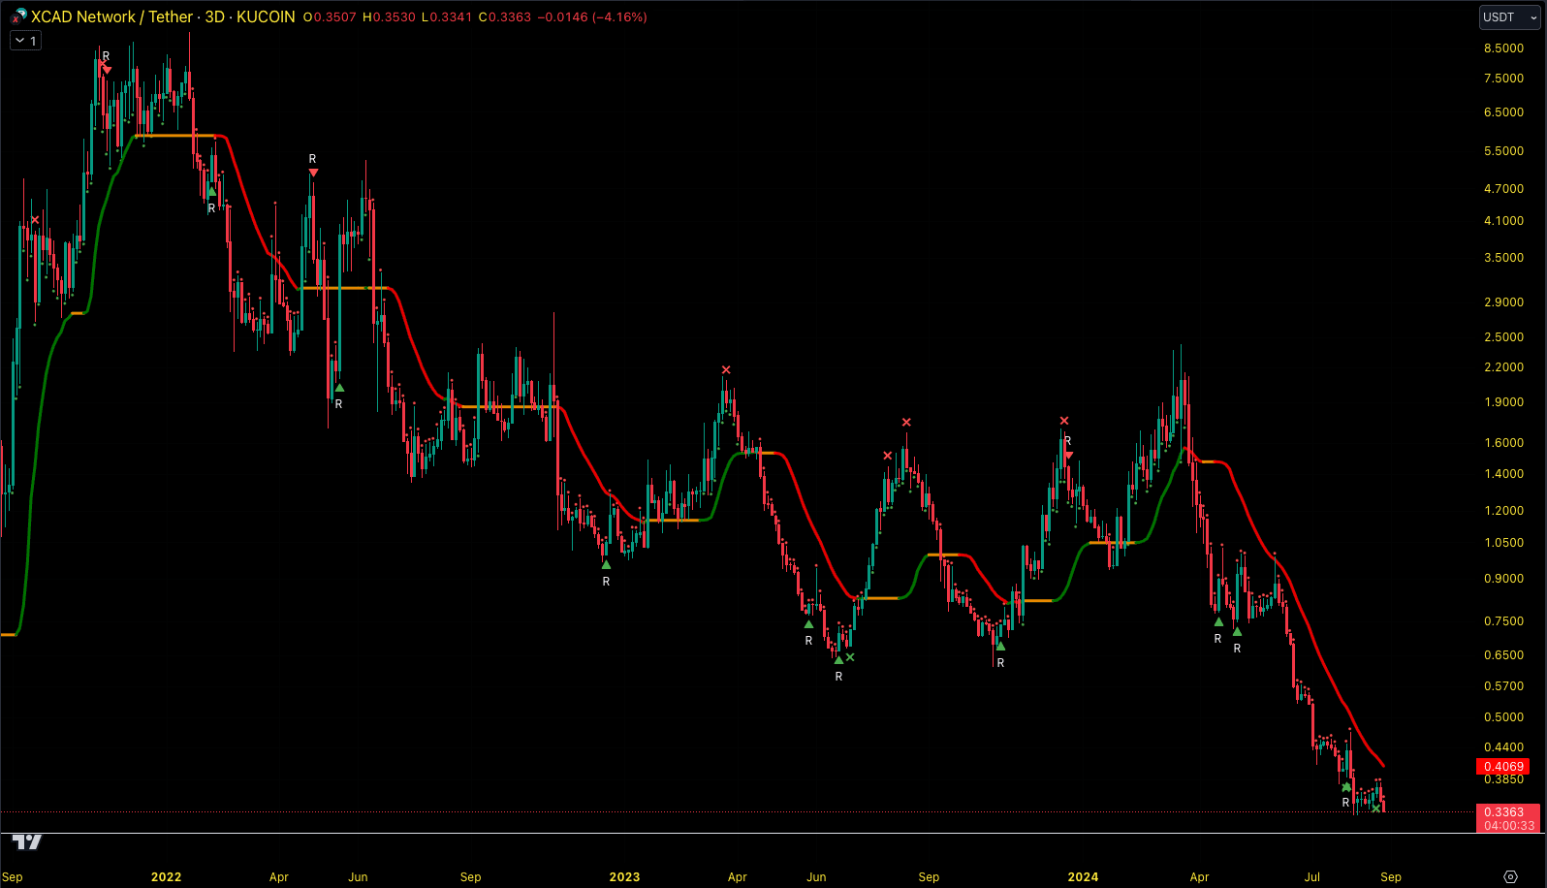This screenshot has height=888, width=1547.
Task: Click the close value C0.3363
Action: click(505, 17)
